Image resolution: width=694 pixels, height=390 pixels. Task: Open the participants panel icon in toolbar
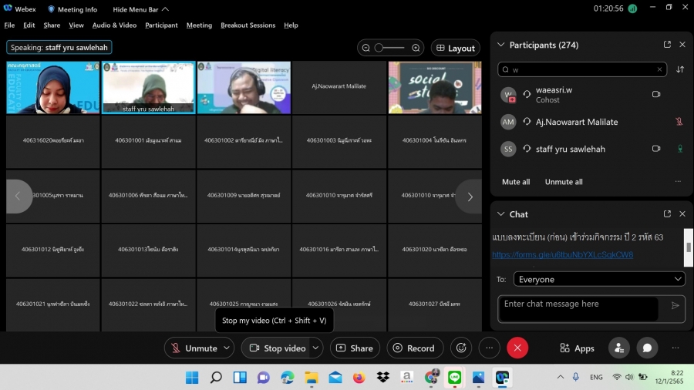tap(618, 348)
